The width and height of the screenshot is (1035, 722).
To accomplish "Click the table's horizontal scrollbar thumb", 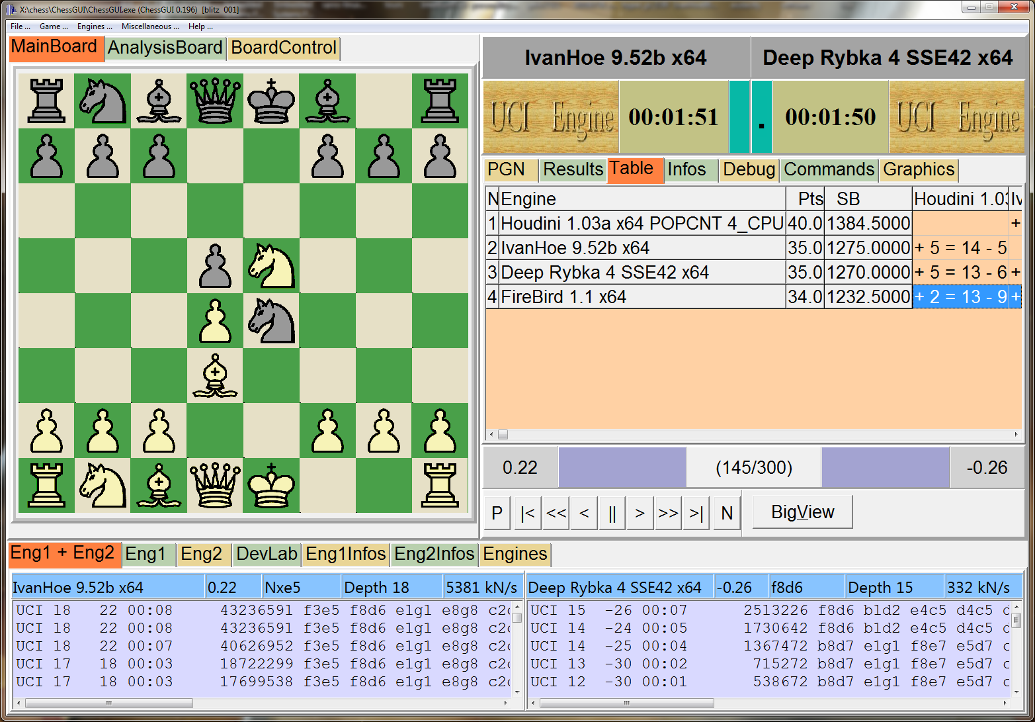I will [x=503, y=435].
